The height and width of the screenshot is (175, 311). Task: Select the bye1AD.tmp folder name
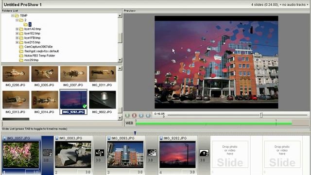[33, 29]
